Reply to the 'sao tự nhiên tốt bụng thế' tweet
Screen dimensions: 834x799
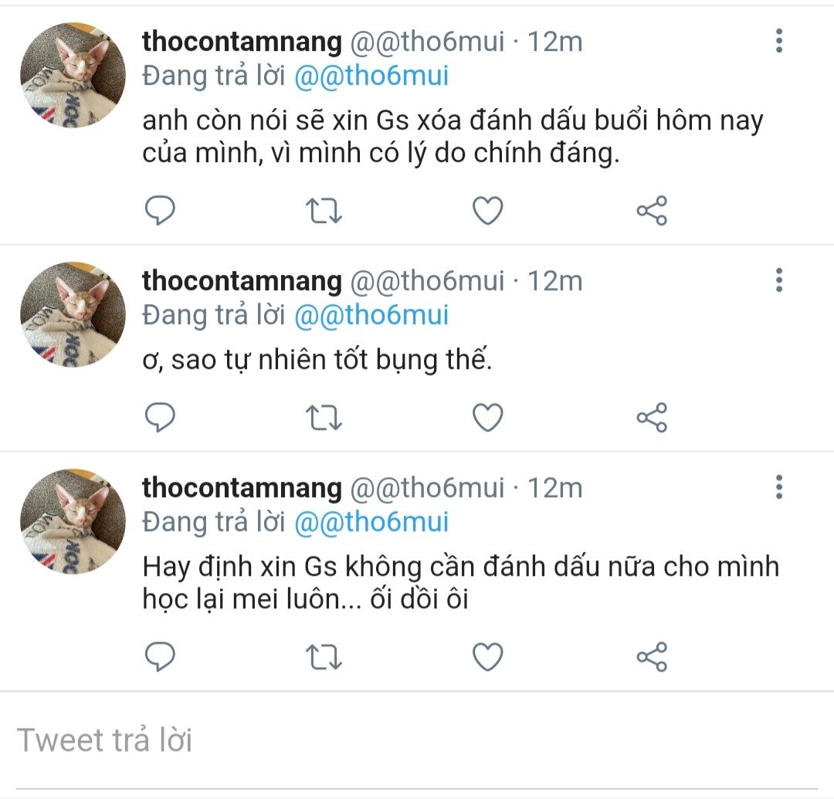[x=161, y=418]
